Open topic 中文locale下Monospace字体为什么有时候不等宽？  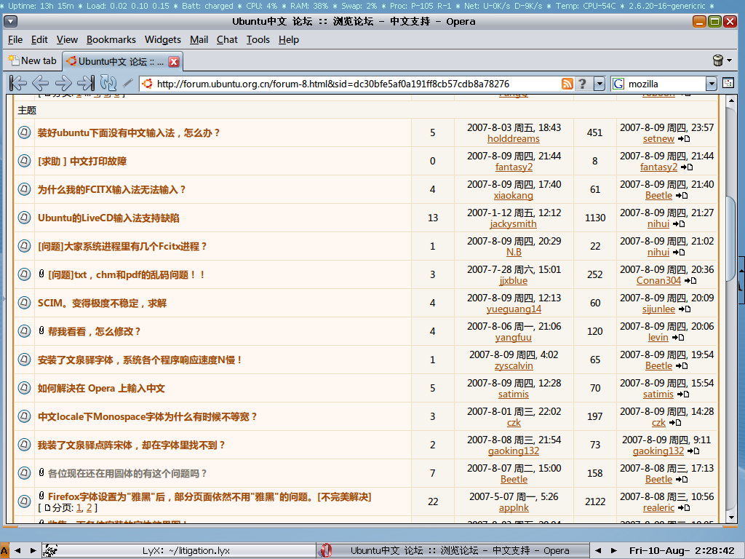pos(148,417)
